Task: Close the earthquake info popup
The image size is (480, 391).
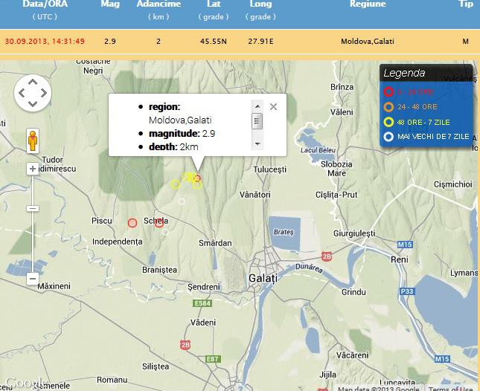Action: click(273, 107)
